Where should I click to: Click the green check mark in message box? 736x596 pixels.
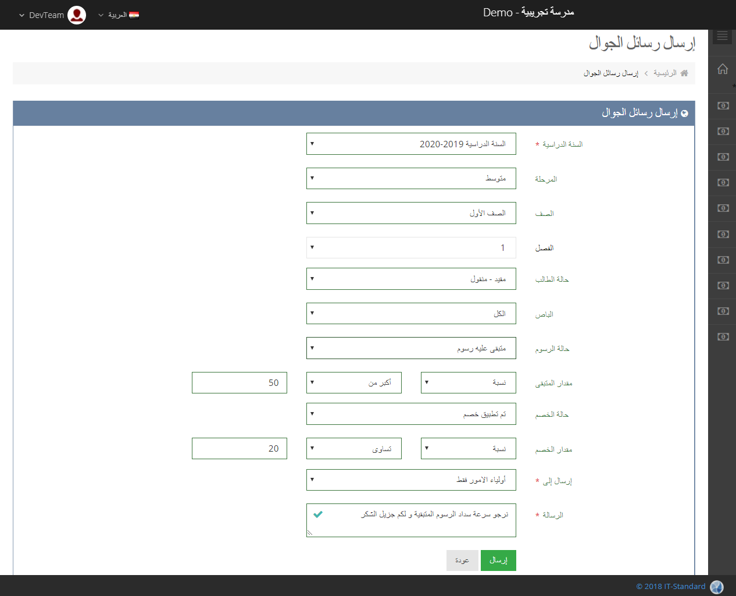tap(318, 515)
